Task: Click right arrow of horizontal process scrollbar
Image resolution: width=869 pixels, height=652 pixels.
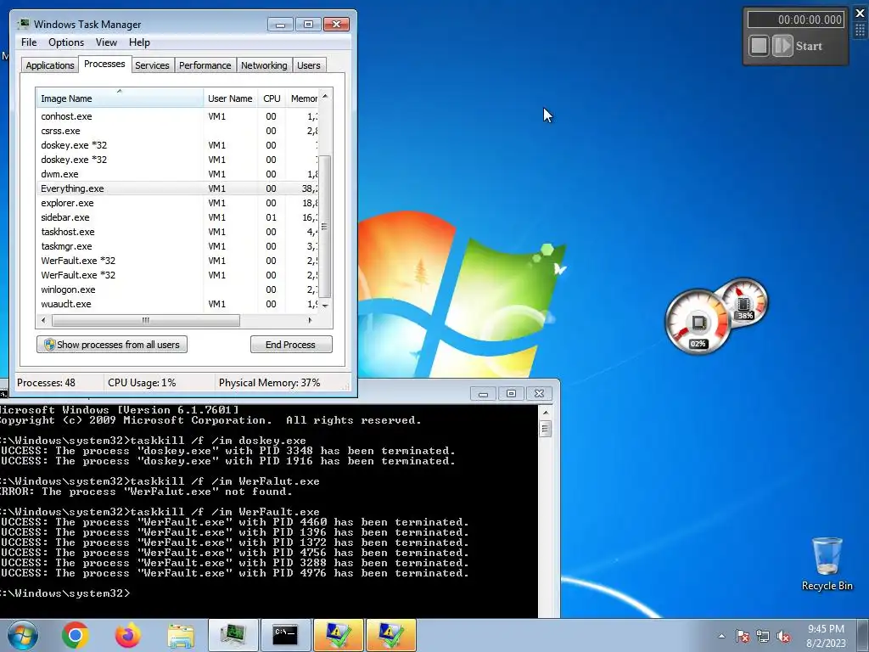Action: (x=310, y=320)
